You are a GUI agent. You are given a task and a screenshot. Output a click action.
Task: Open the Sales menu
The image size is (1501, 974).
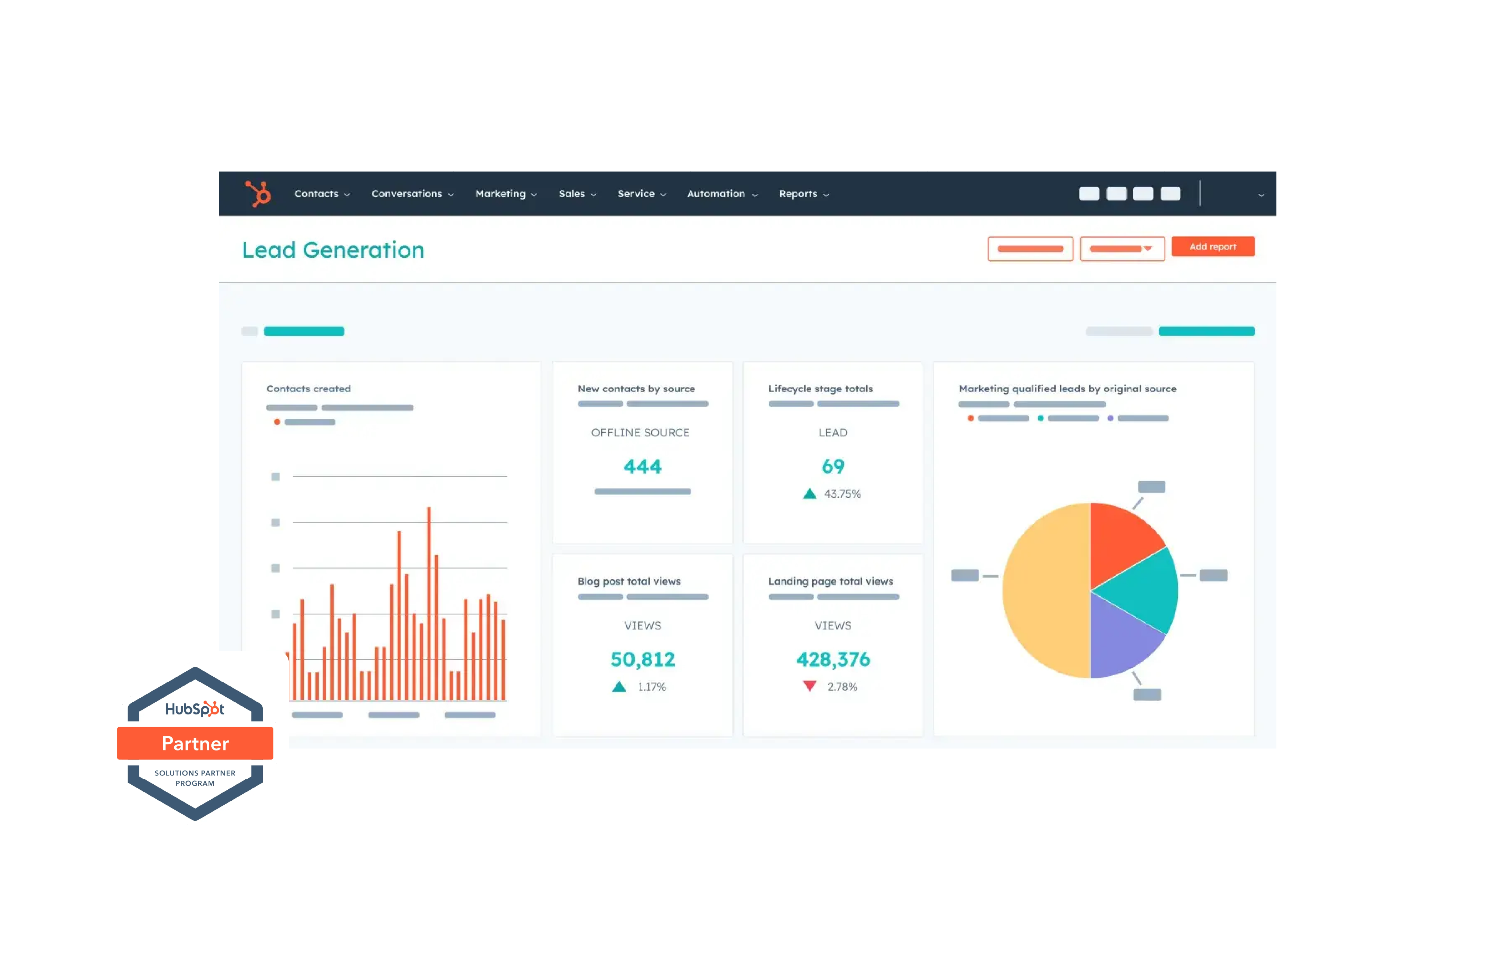click(x=577, y=194)
